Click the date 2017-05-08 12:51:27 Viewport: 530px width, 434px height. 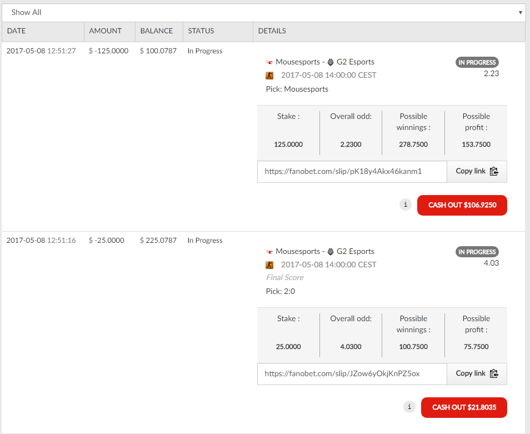pos(41,51)
